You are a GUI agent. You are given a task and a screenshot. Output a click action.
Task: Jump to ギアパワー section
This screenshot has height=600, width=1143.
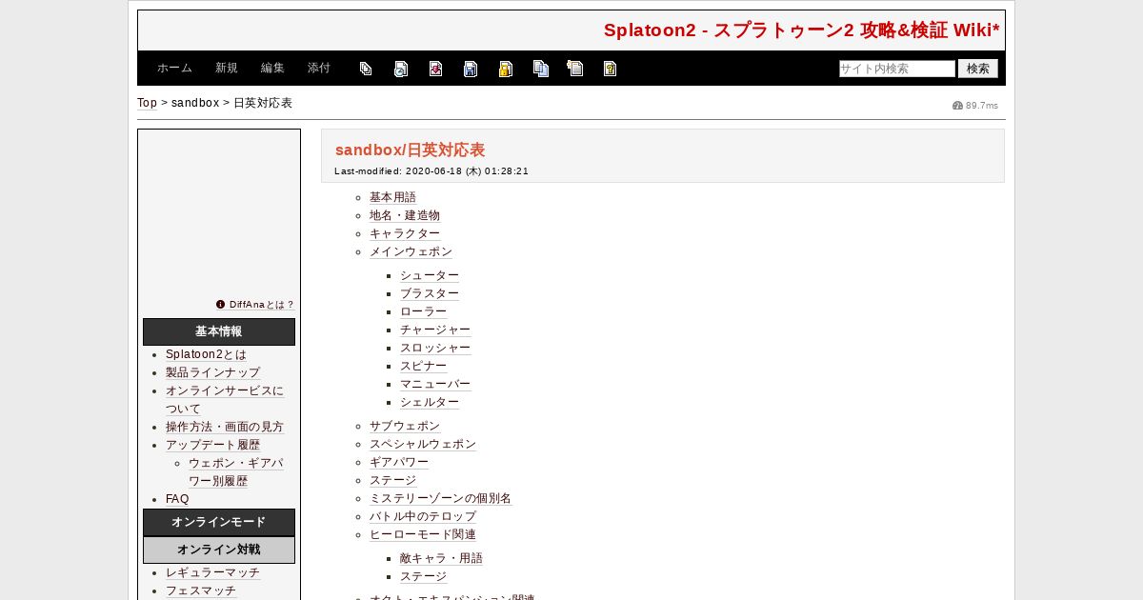pyautogui.click(x=399, y=462)
